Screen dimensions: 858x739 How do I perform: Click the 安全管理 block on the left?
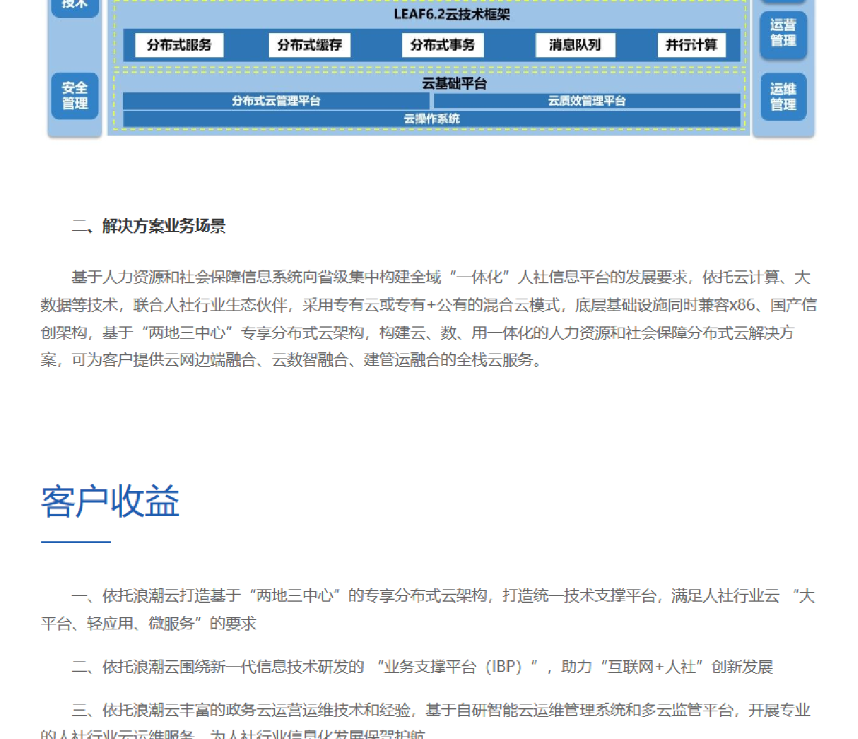click(75, 96)
